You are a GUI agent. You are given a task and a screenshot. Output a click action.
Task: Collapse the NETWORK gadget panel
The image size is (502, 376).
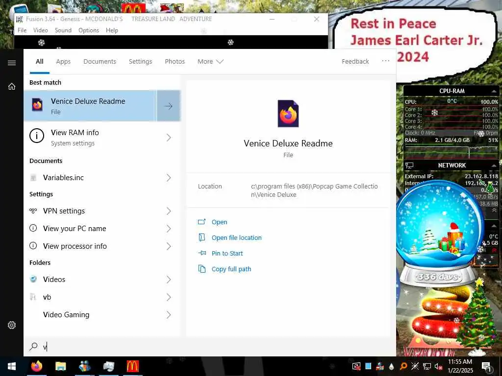[x=494, y=165]
